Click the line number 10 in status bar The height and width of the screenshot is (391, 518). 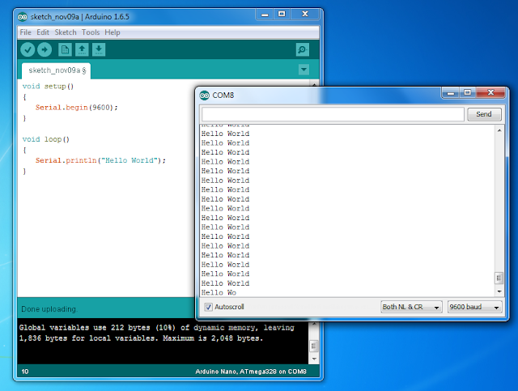coord(25,372)
